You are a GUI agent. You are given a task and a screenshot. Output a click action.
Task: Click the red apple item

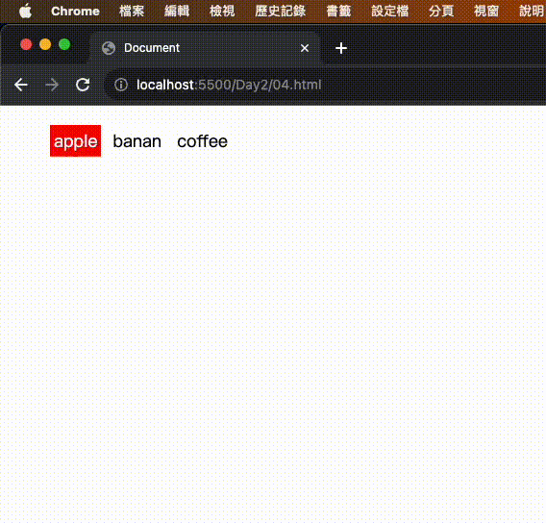[x=76, y=141]
